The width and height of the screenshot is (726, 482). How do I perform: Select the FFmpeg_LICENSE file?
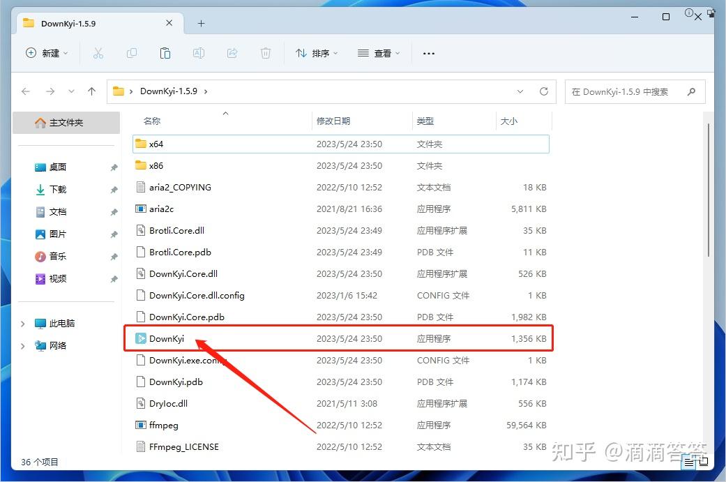click(x=341, y=447)
